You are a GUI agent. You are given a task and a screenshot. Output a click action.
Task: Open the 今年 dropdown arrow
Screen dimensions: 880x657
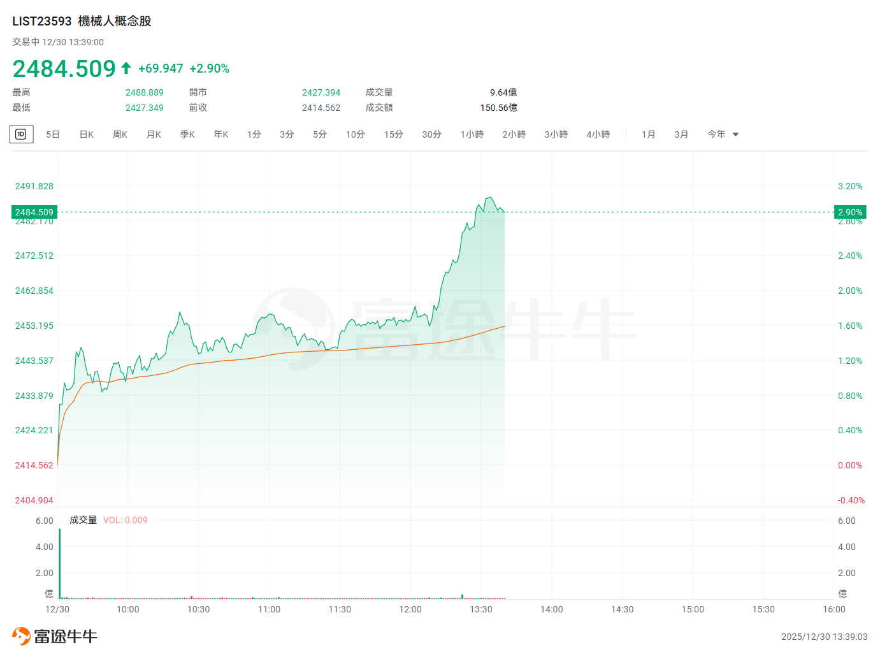[x=735, y=134]
